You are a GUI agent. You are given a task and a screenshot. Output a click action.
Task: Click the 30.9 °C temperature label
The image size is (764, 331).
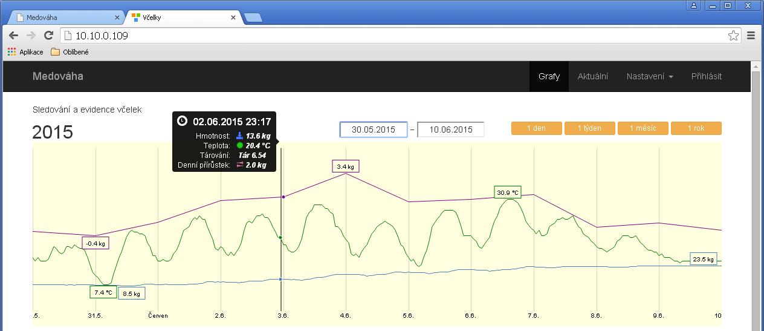coord(508,192)
